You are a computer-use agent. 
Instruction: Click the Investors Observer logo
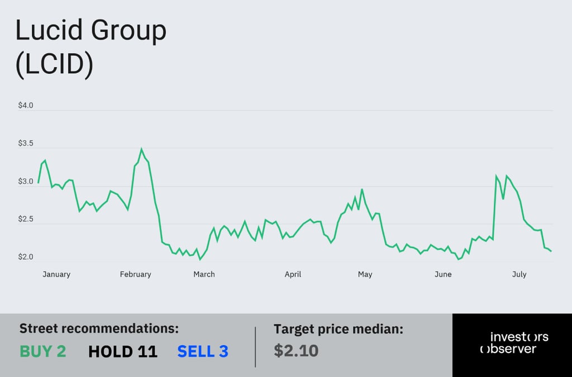(x=514, y=343)
